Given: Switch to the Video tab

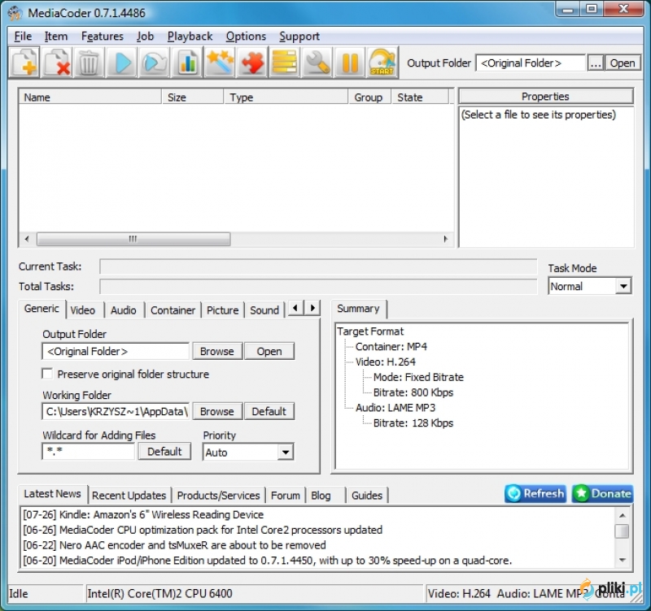Looking at the screenshot, I should pos(83,310).
